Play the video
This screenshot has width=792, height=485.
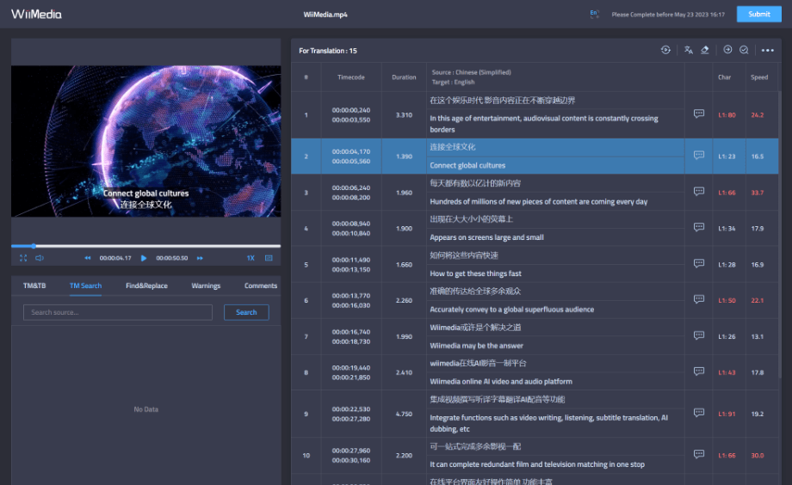click(x=144, y=258)
